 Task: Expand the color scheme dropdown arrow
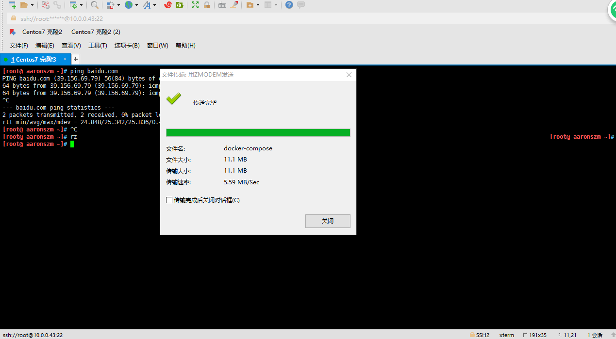point(118,5)
